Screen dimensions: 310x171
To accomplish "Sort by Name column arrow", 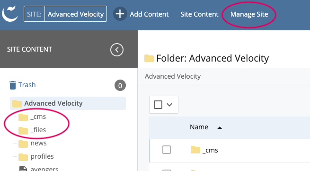I will pos(220,128).
